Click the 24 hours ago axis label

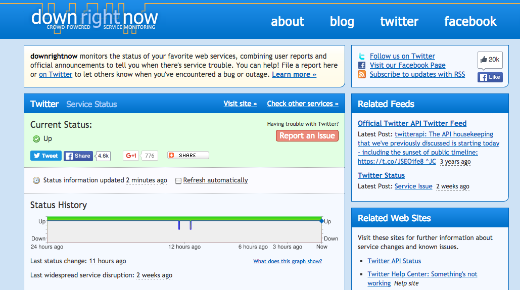pos(47,247)
